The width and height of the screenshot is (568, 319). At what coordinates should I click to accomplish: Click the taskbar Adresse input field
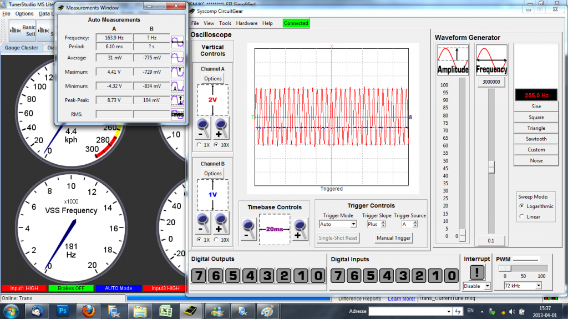click(407, 311)
